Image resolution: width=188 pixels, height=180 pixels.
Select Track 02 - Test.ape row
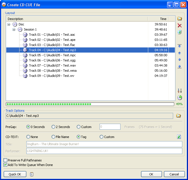[x=90, y=40]
